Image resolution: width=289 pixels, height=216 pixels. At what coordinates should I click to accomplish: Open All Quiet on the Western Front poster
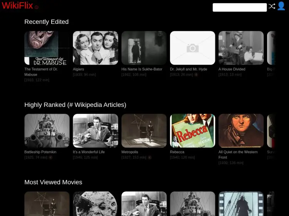click(241, 131)
